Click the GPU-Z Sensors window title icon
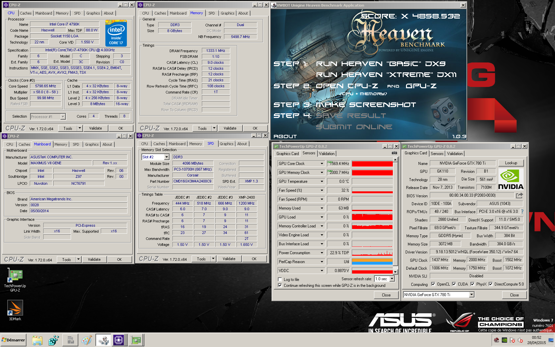Screen dimensions: 555x347 click(276, 146)
